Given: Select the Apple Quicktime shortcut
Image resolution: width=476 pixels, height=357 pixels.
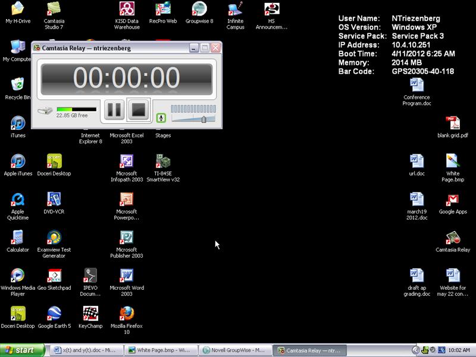Looking at the screenshot, I should pos(18,206).
